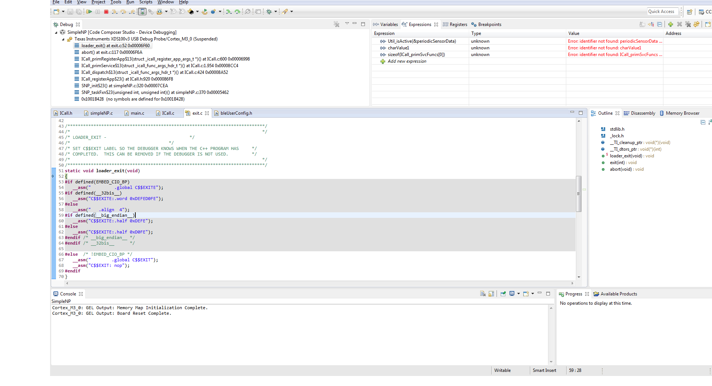
Task: Switch to the bleUserConfig.h editor tab
Action: (x=233, y=113)
